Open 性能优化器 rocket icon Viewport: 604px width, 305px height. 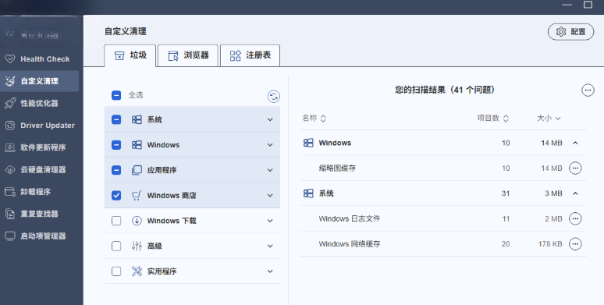[10, 103]
